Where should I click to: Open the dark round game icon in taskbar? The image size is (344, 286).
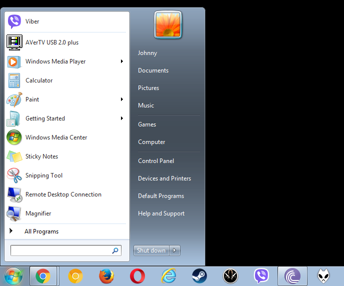click(230, 276)
